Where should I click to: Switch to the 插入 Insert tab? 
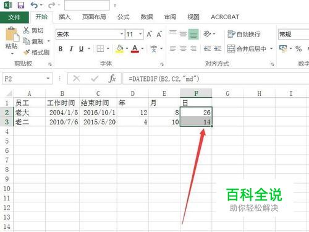(65, 17)
